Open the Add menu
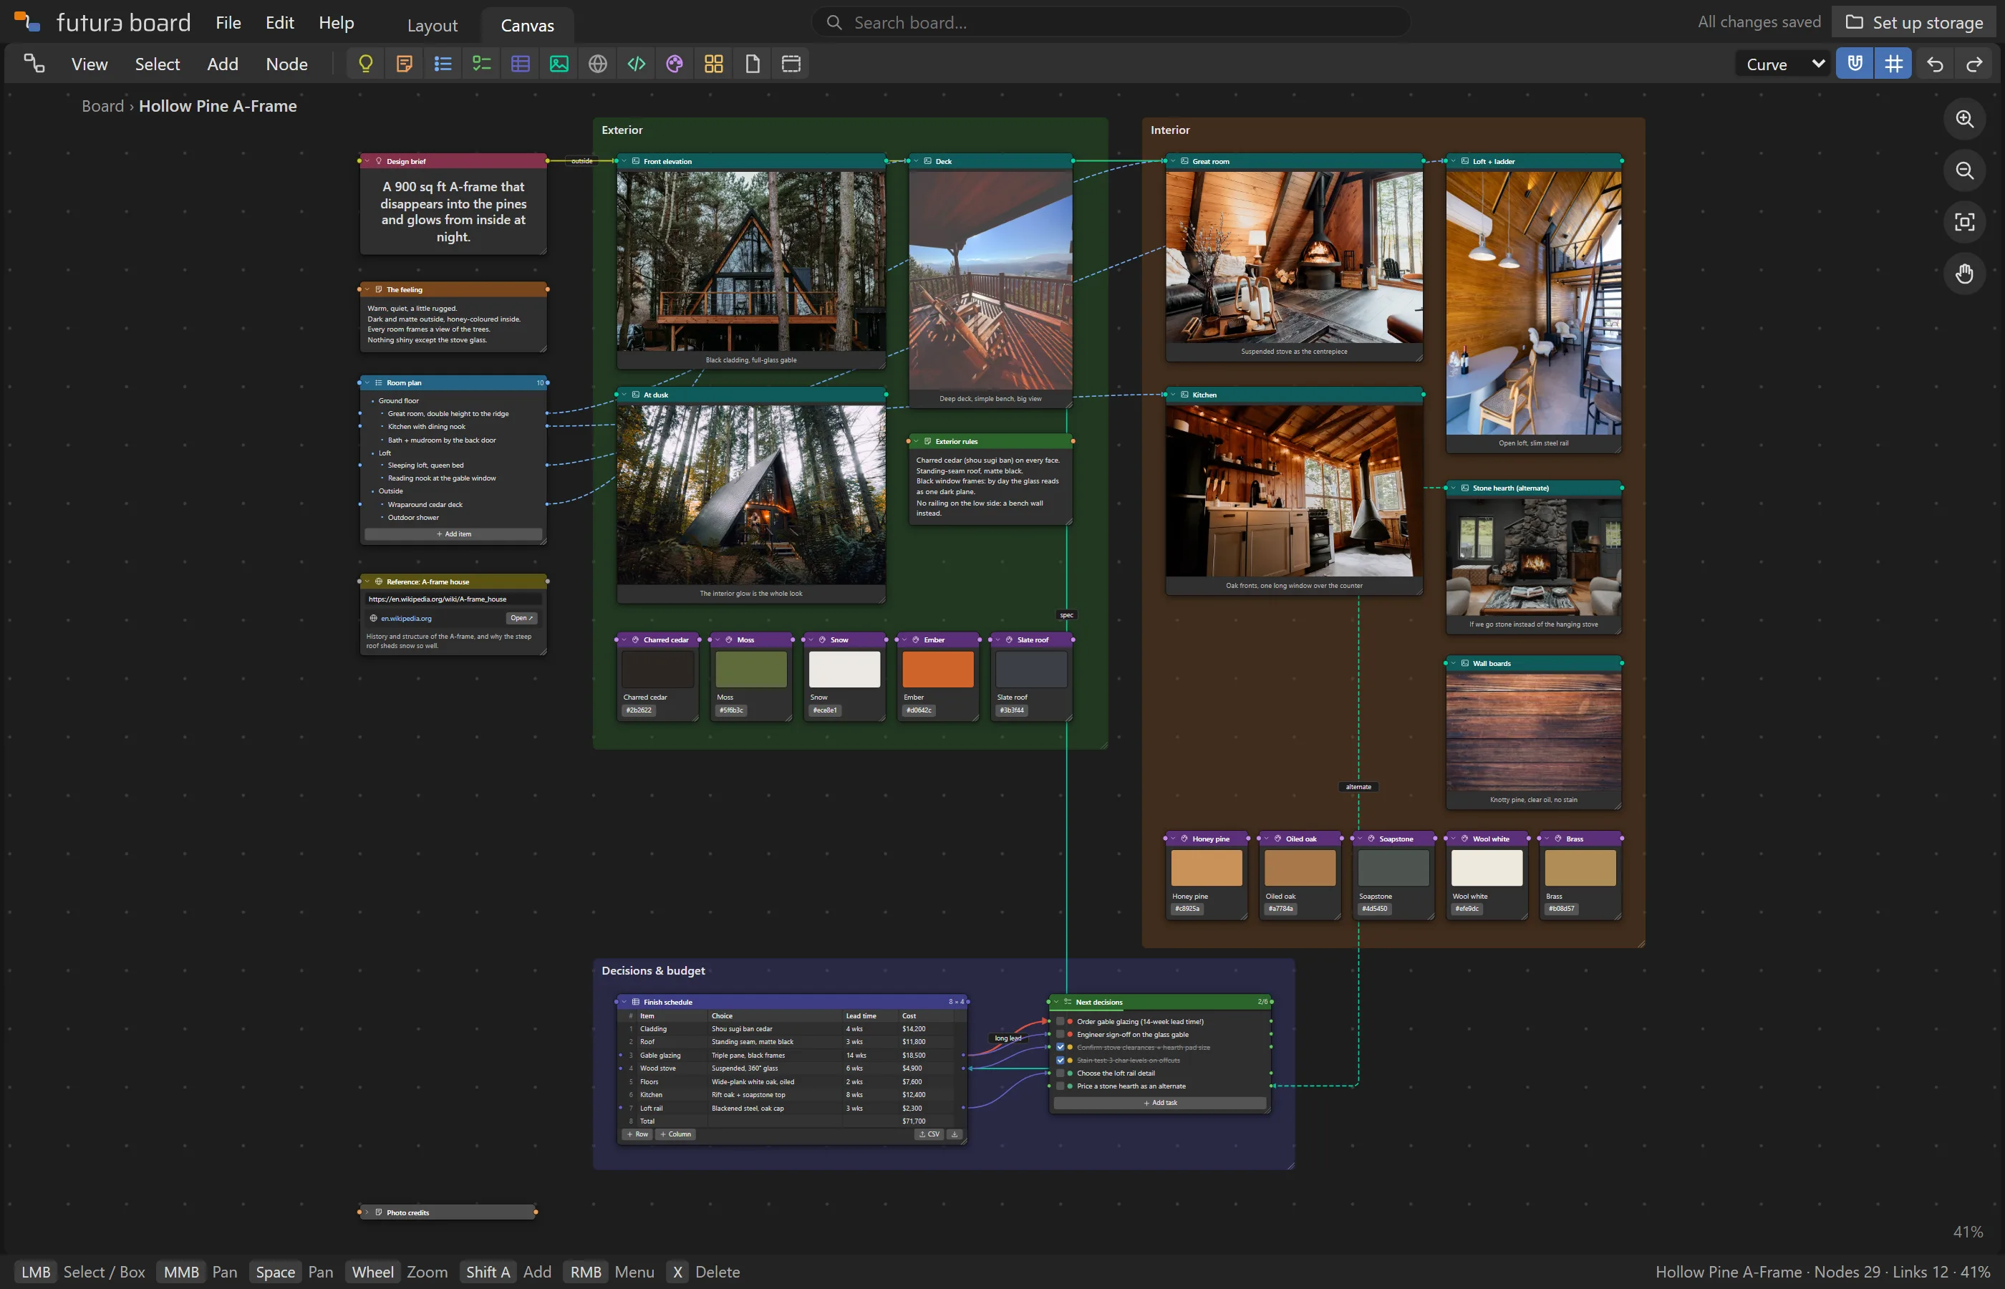2005x1289 pixels. tap(223, 64)
